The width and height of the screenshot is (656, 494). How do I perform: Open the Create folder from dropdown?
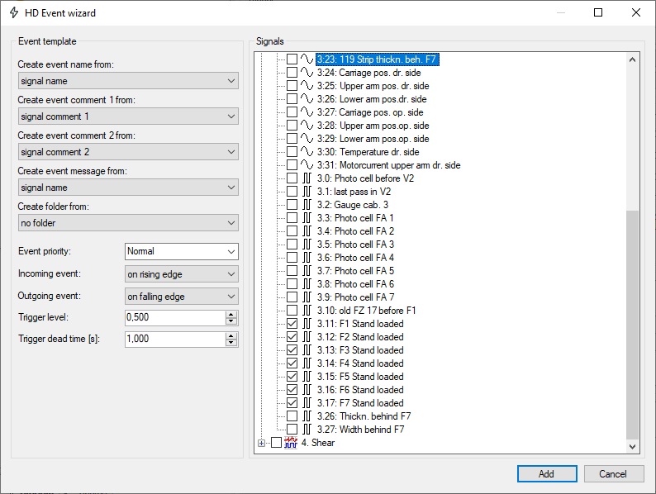pos(128,223)
